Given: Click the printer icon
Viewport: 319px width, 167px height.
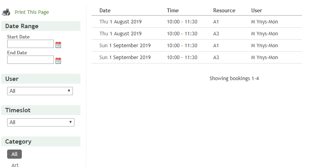Looking at the screenshot, I should coord(7,12).
